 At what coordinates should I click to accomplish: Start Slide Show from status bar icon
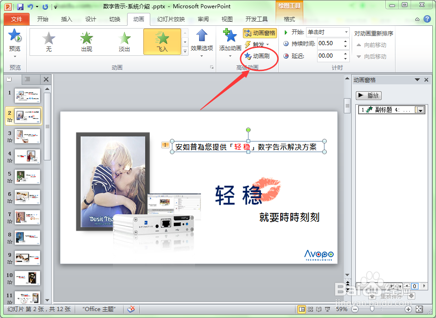pyautogui.click(x=328, y=309)
